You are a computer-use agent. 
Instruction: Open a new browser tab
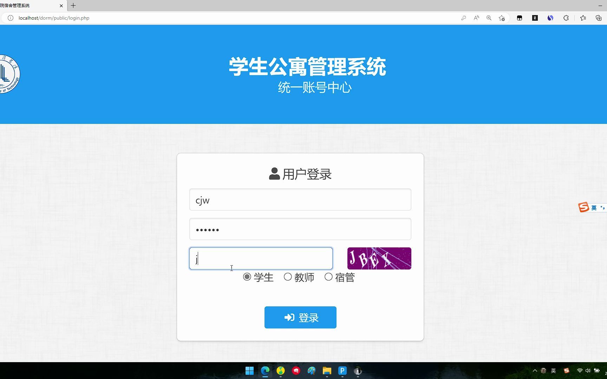[x=73, y=6]
